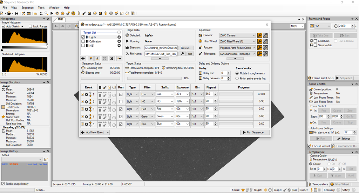Viewport: 359px width, 193px height.
Task: Open the temperature thermometer toolbar icon
Action: tap(79, 14)
